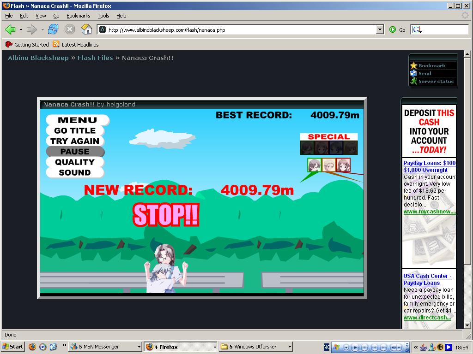This screenshot has width=473, height=354.
Task: Click the NO language indicator in taskbar
Action: 327,347
